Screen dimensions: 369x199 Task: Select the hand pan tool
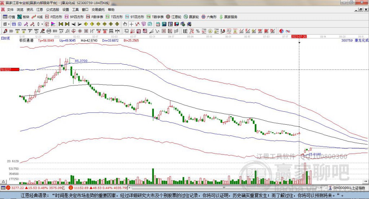125,24
